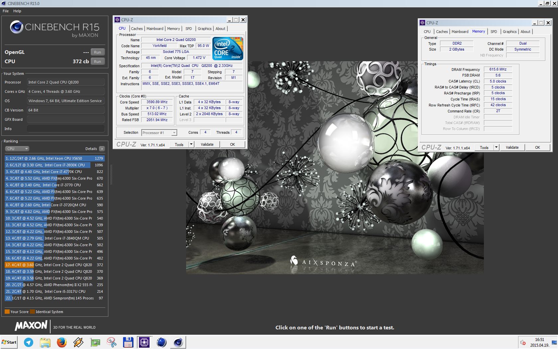This screenshot has width=558, height=349.
Task: Select the Caches tab in left CPU-Z
Action: 137,29
